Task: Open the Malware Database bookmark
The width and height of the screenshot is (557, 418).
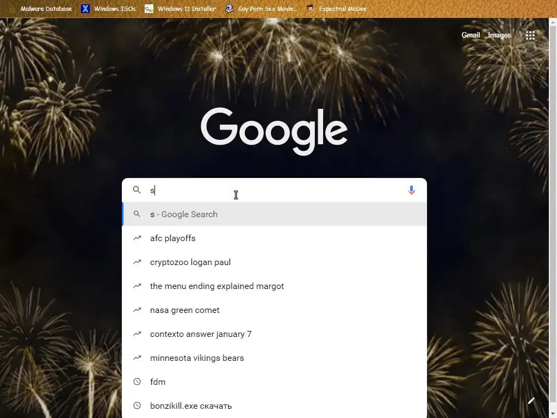Action: pyautogui.click(x=40, y=9)
